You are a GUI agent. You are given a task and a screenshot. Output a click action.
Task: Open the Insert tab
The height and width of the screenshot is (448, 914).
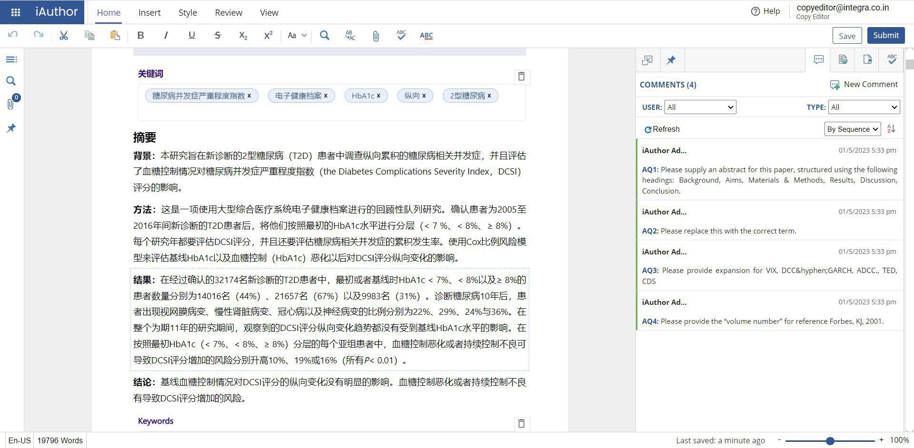[x=149, y=13]
